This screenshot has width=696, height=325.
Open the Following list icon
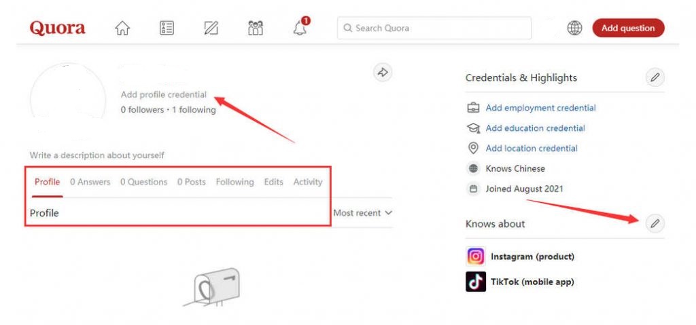click(x=167, y=28)
